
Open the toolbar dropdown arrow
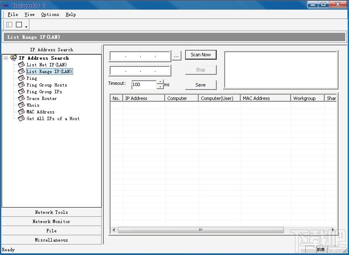[25, 26]
